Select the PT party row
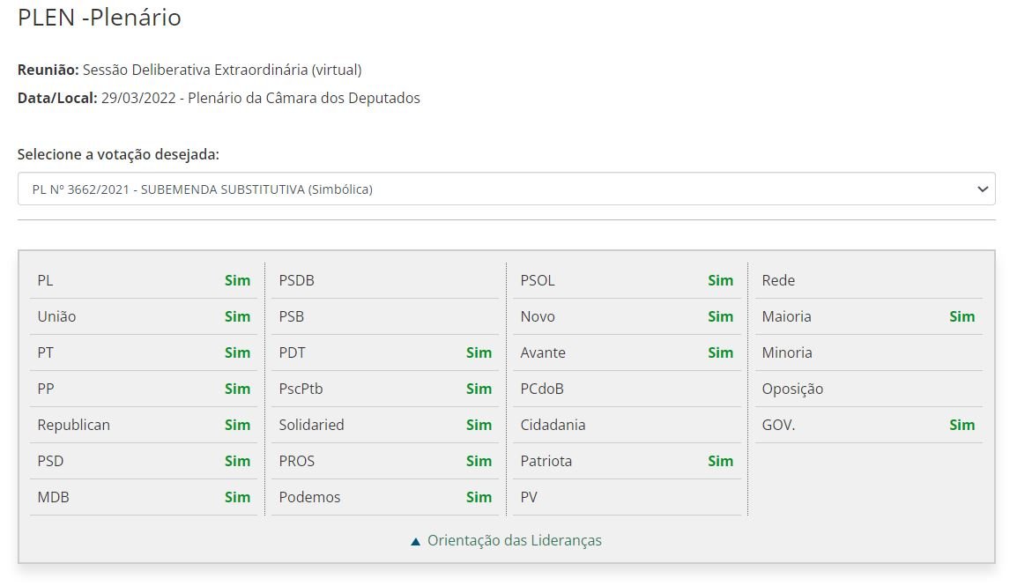The width and height of the screenshot is (1010, 586). click(144, 352)
